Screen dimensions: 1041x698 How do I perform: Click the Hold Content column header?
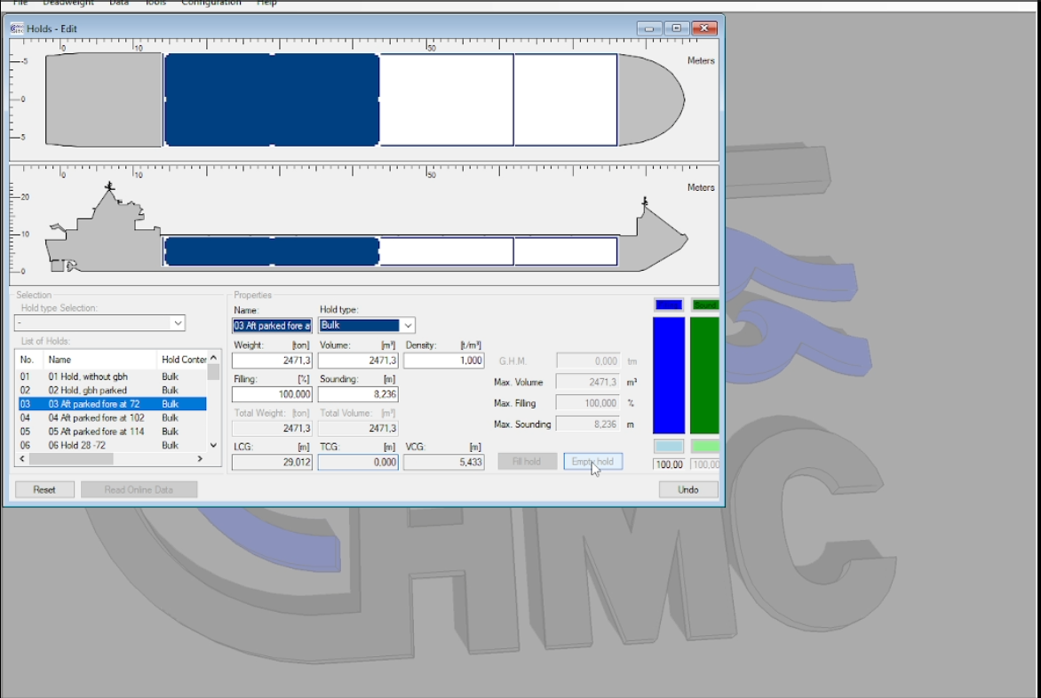183,360
